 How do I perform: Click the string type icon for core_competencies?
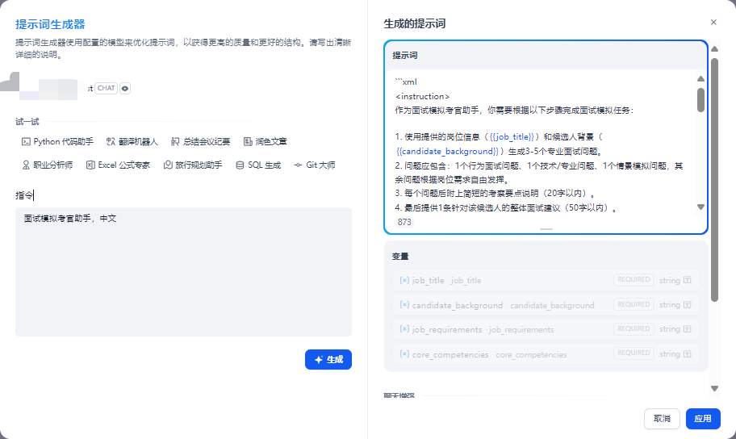point(688,354)
